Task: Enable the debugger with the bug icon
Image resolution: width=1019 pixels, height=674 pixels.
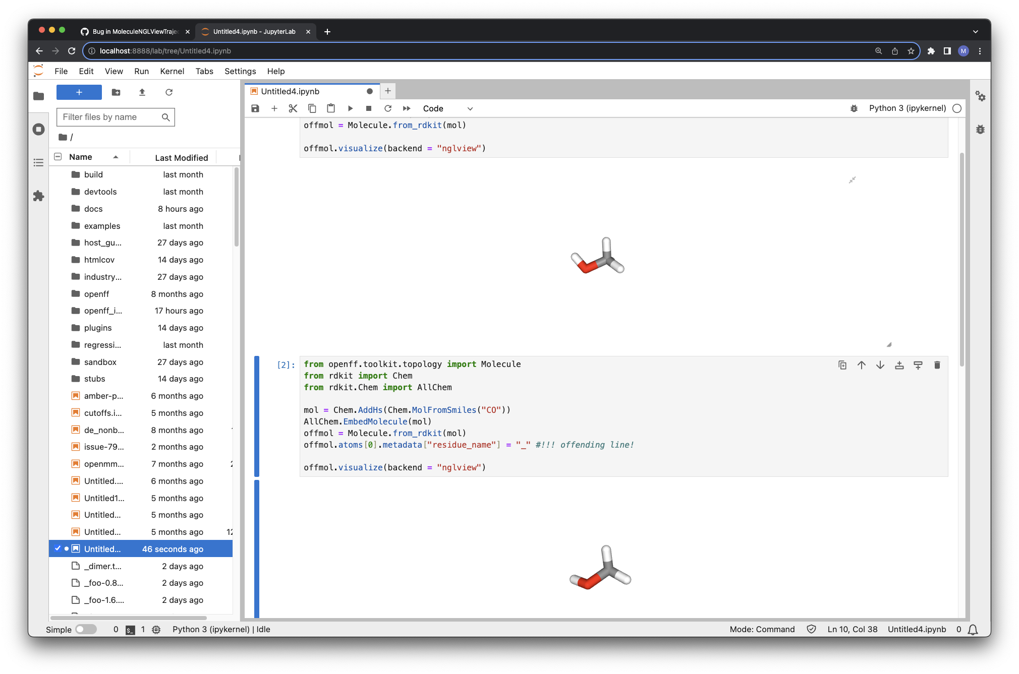Action: [853, 108]
